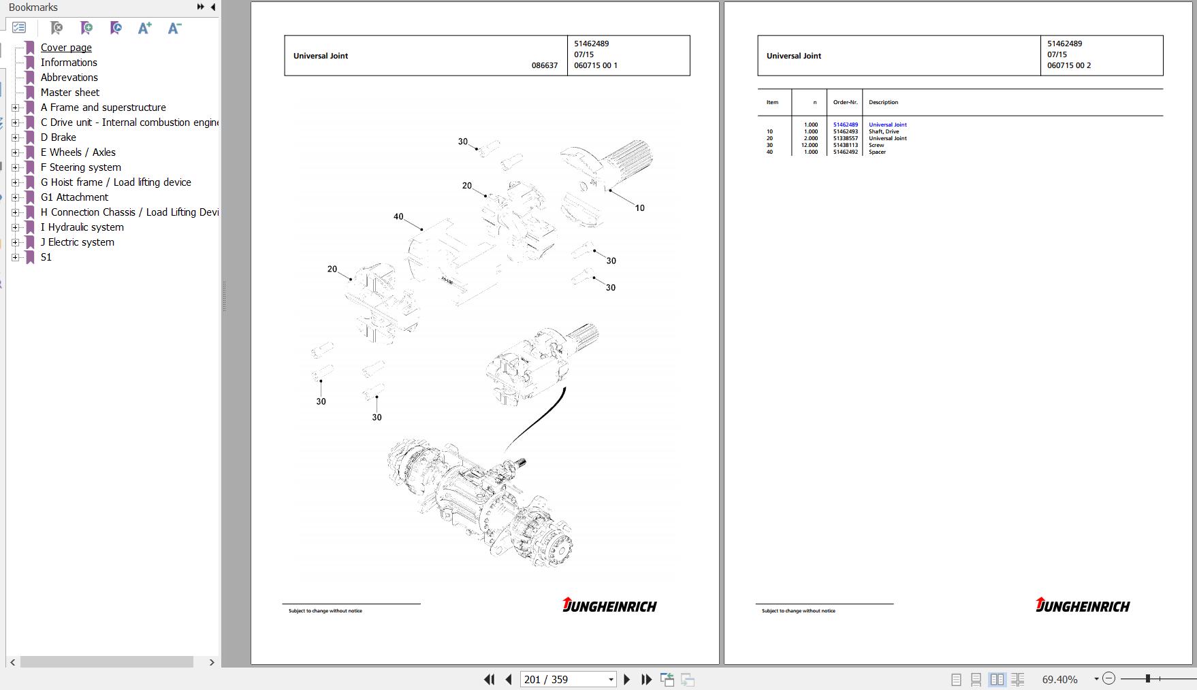The width and height of the screenshot is (1197, 690).
Task: Switch to continuous facing view
Action: 1018,679
